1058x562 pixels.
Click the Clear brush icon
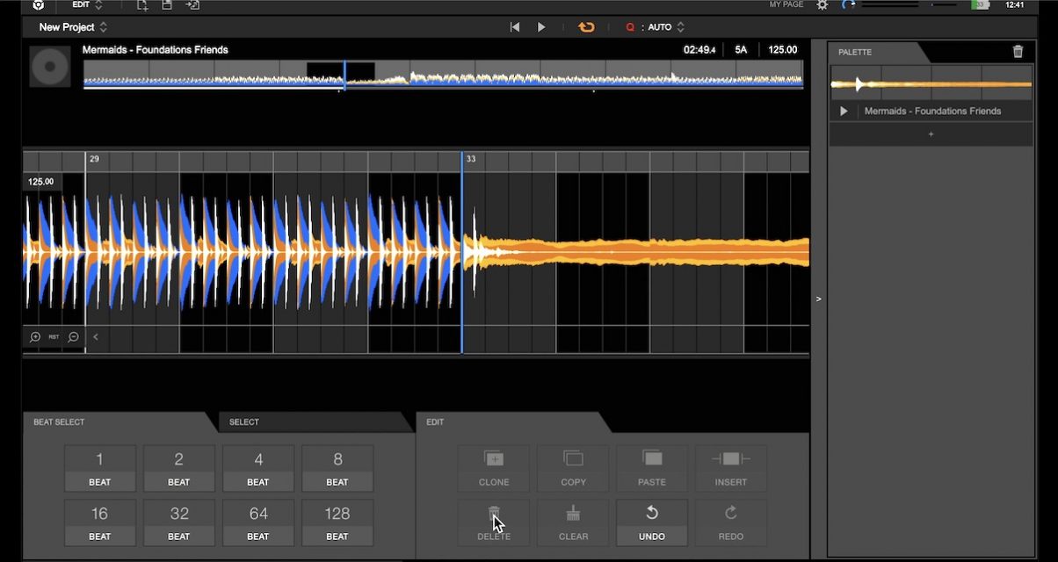[573, 514]
